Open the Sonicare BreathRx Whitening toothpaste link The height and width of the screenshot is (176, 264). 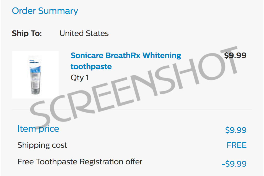126,61
